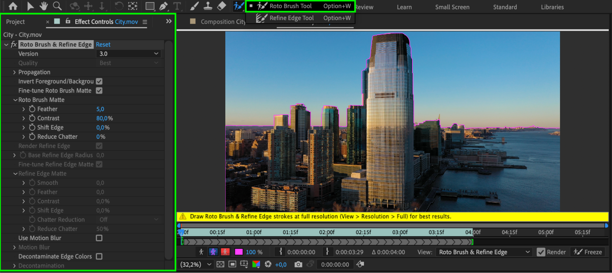Select the Pen tool
Viewport: 612px width, 273px height.
click(163, 6)
